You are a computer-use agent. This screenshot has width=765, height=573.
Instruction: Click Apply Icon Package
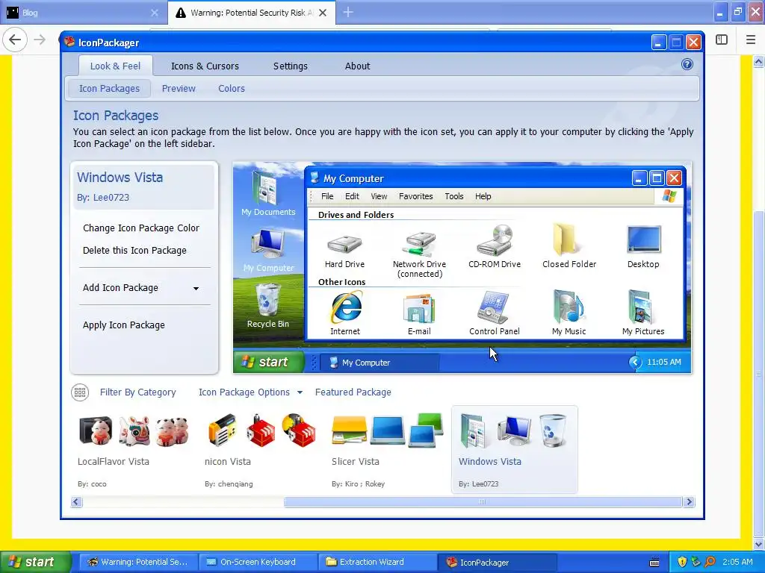click(x=124, y=325)
